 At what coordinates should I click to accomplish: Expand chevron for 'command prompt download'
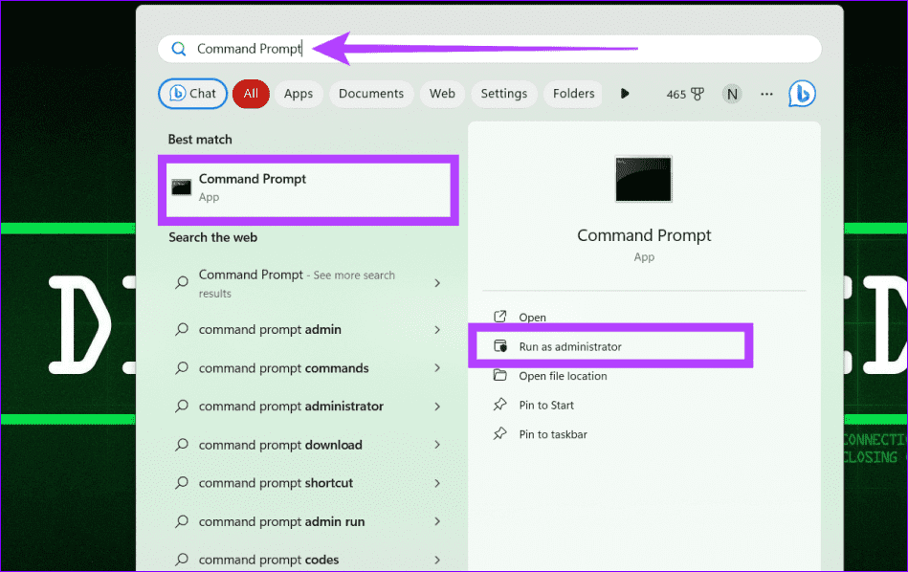[437, 445]
